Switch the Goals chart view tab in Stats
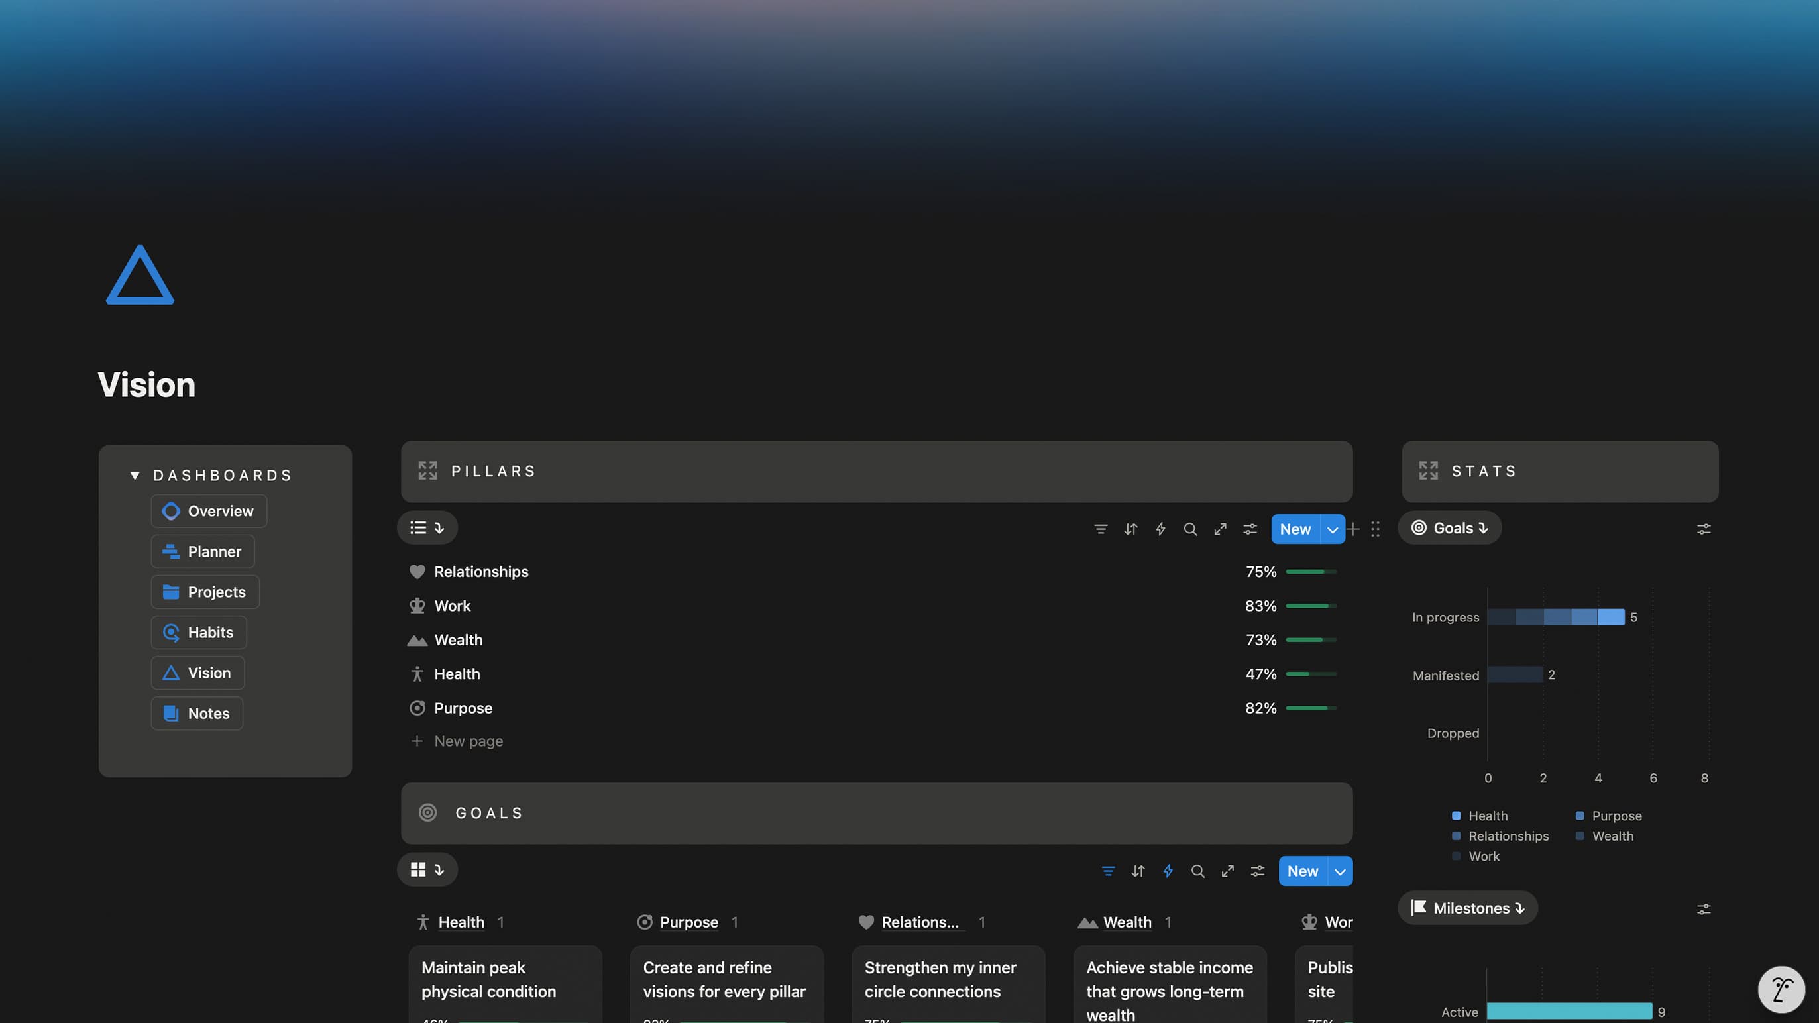The height and width of the screenshot is (1023, 1819). (x=1449, y=527)
